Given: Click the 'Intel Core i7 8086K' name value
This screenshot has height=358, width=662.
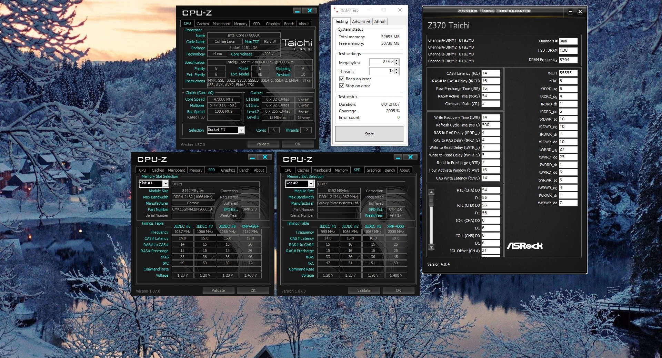Looking at the screenshot, I should [x=243, y=35].
